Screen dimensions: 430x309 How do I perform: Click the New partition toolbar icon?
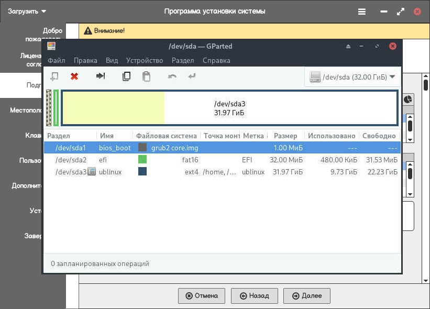pos(54,76)
